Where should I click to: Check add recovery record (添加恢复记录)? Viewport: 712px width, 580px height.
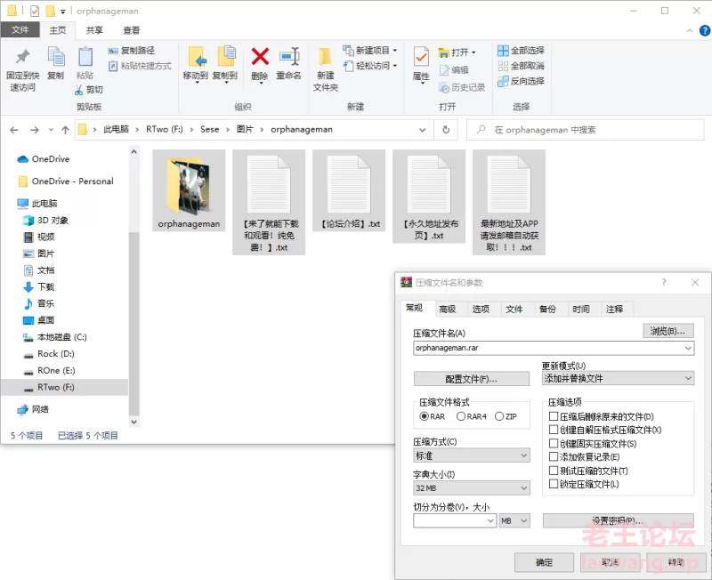click(554, 456)
